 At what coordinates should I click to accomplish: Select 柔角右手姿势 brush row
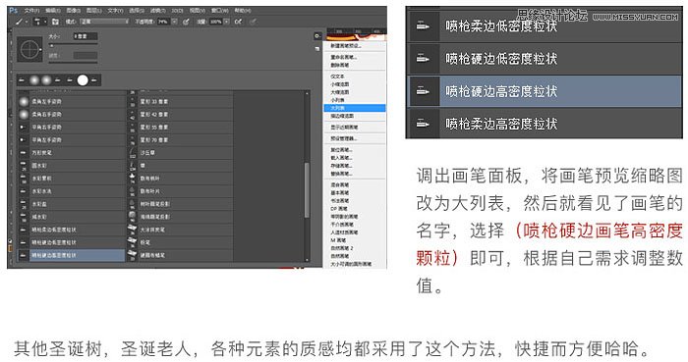[71, 114]
